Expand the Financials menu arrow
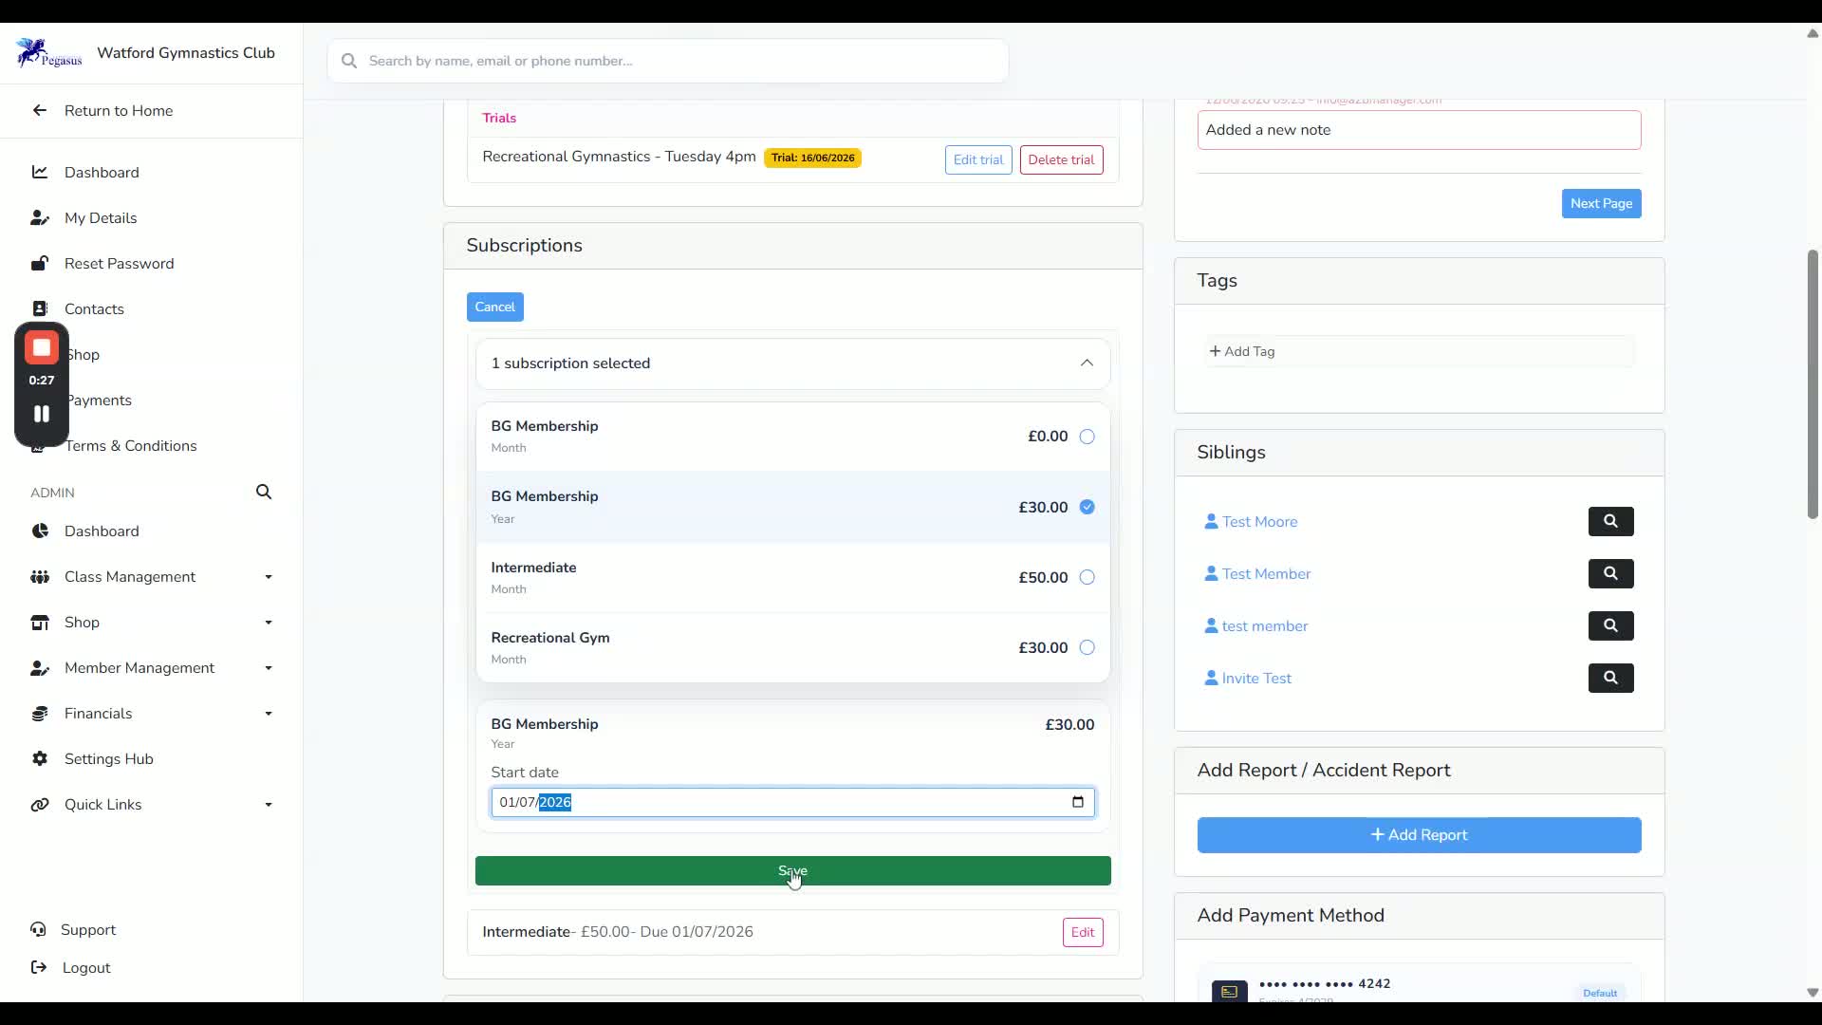Screen dimensions: 1822x1025 [x=269, y=714]
